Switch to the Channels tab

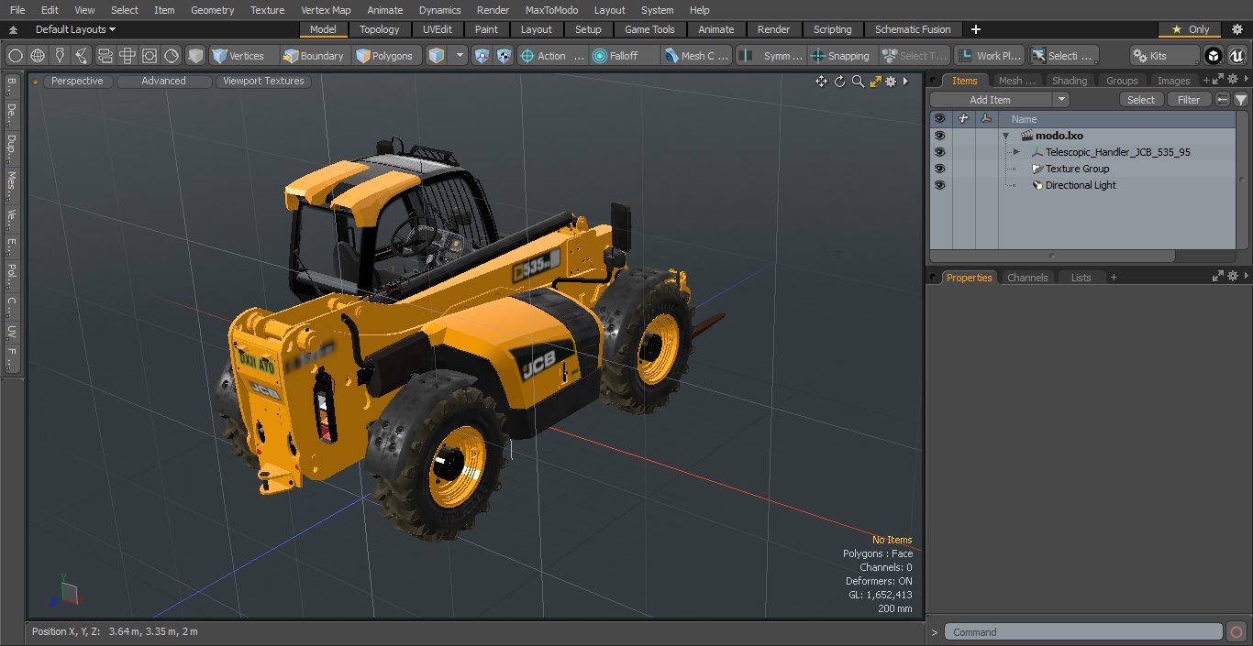(1027, 278)
